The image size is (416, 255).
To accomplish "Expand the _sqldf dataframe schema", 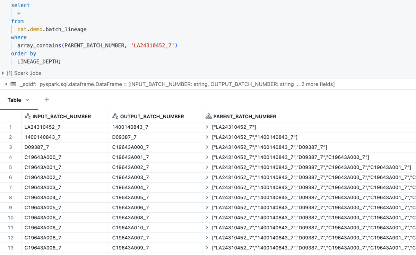I will [x=6, y=84].
